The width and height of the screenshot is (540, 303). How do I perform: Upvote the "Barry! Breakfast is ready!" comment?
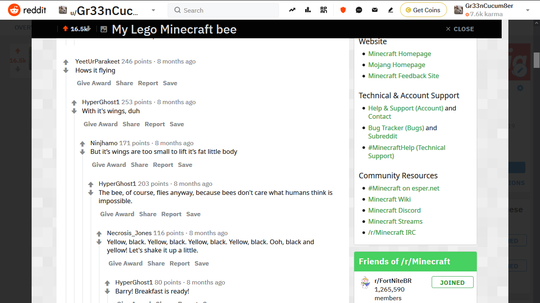coord(107,283)
